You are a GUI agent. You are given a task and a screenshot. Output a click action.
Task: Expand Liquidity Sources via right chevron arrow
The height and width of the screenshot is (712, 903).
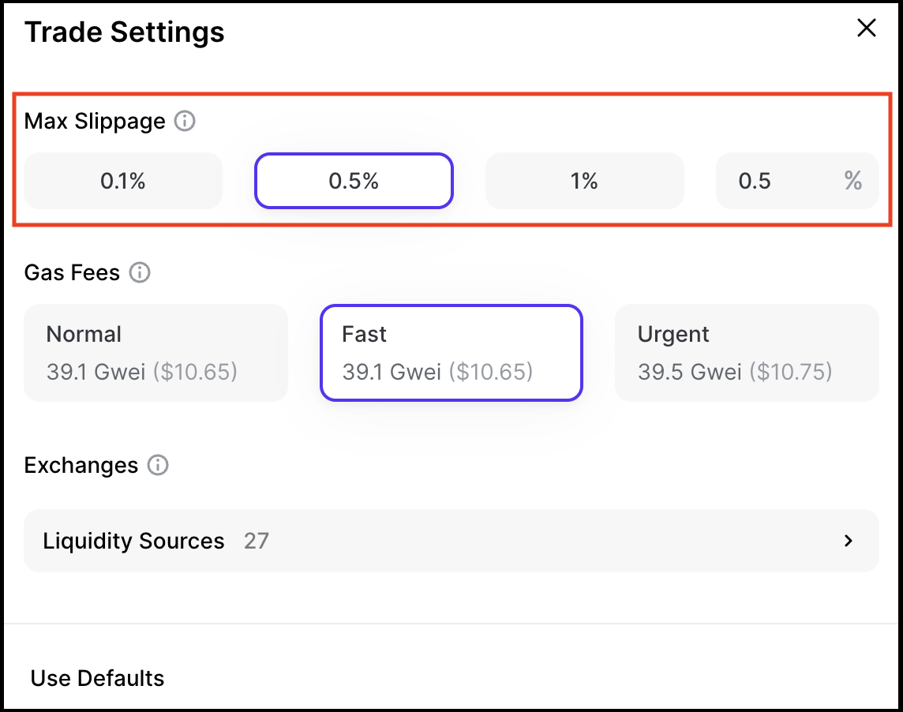pyautogui.click(x=849, y=541)
